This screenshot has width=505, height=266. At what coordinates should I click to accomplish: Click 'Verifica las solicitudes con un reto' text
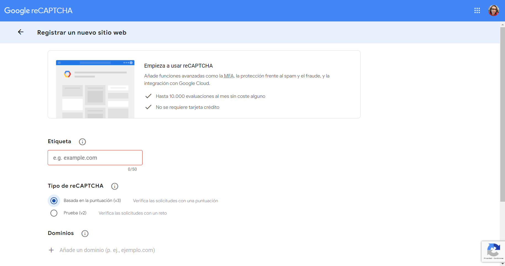click(x=133, y=213)
